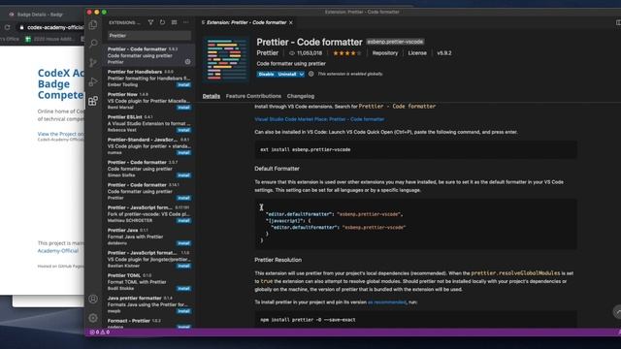Install the Prettier Now extension

[183, 108]
